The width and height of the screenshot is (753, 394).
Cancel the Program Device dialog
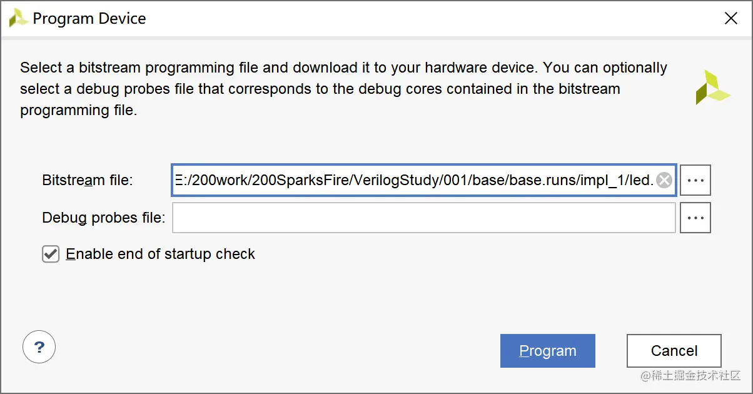coord(674,351)
